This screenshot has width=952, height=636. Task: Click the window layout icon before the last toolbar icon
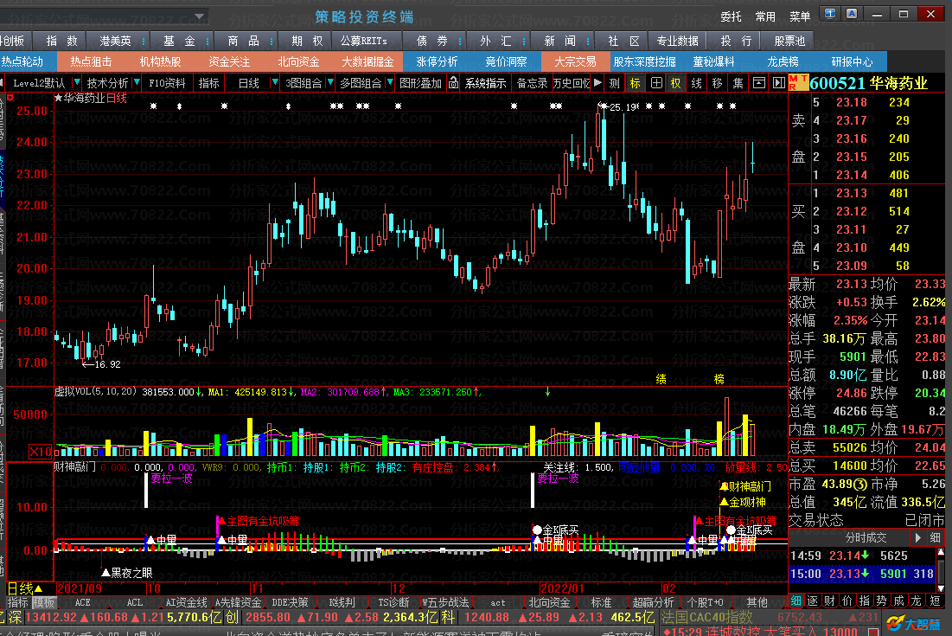758,83
